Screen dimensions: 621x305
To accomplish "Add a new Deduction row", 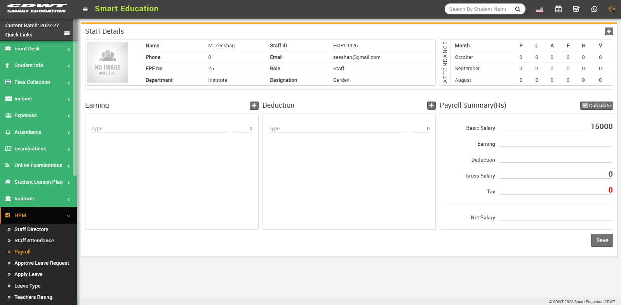I will pos(431,105).
